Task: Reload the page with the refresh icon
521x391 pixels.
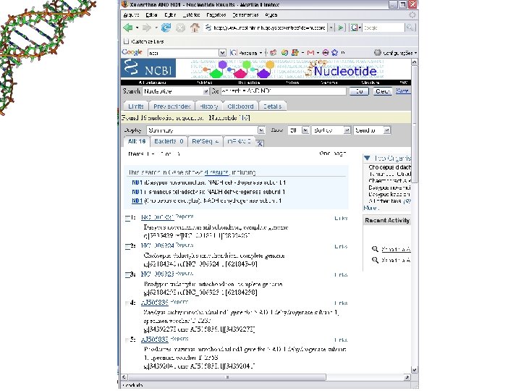Action: (x=166, y=28)
